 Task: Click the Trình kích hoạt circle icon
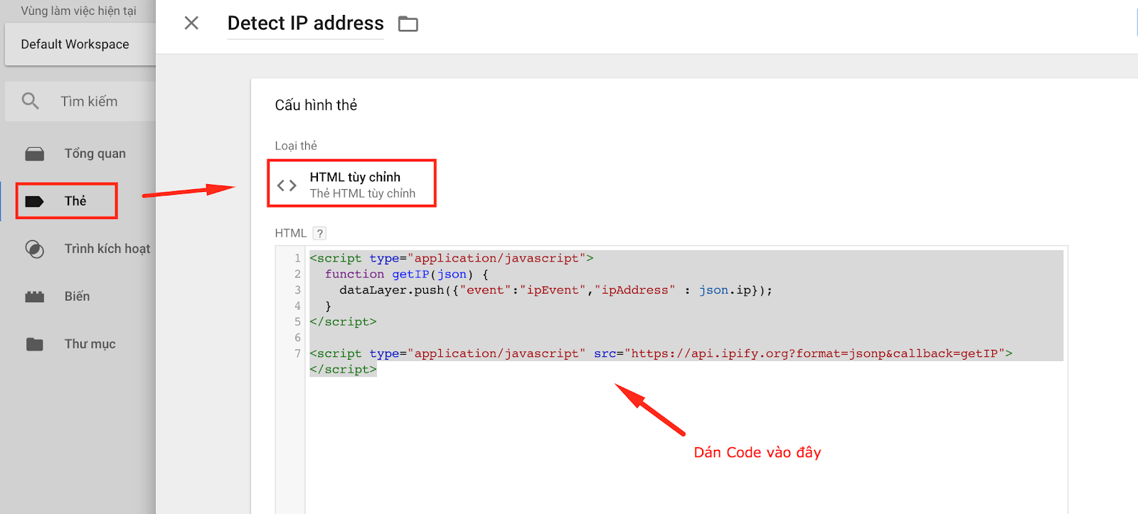point(35,249)
